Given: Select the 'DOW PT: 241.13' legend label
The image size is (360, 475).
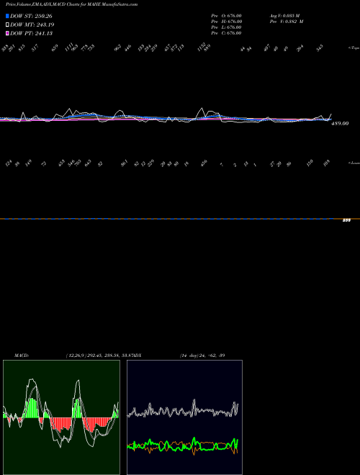Looking at the screenshot, I should pos(31,33).
